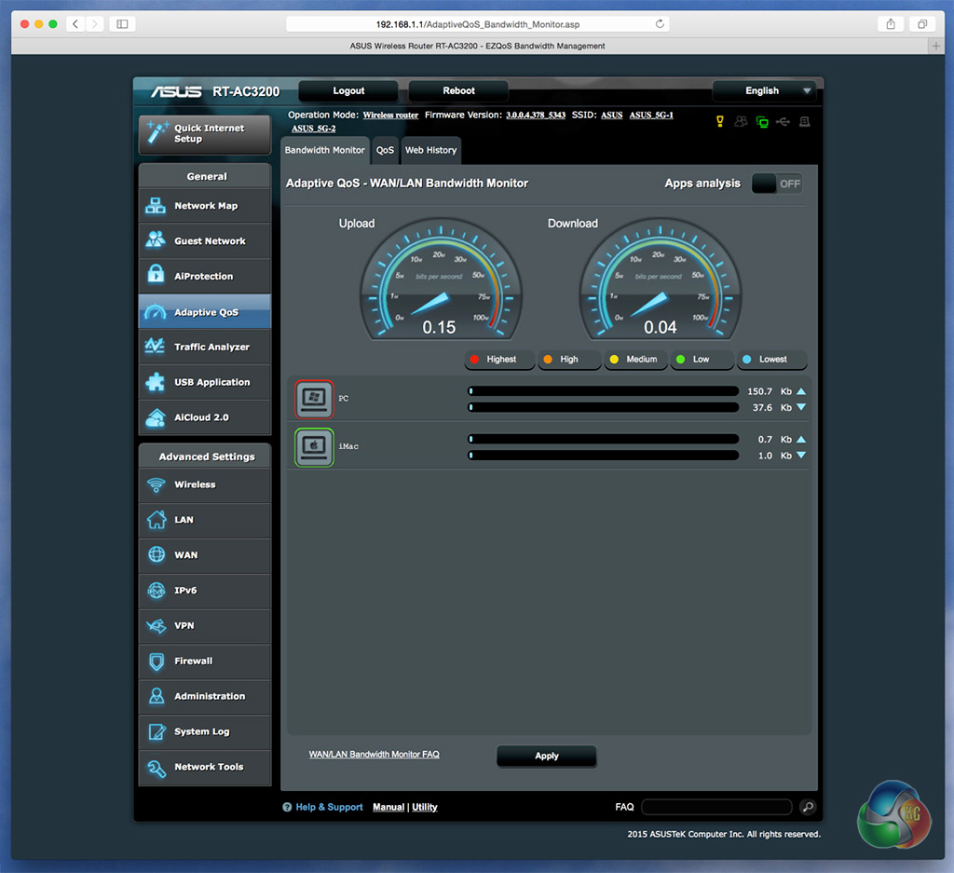The width and height of the screenshot is (954, 873).
Task: Select the Lowest priority legend button
Action: 771,360
